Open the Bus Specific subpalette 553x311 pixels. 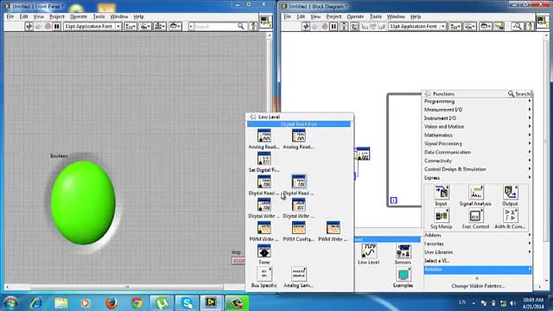click(x=264, y=275)
